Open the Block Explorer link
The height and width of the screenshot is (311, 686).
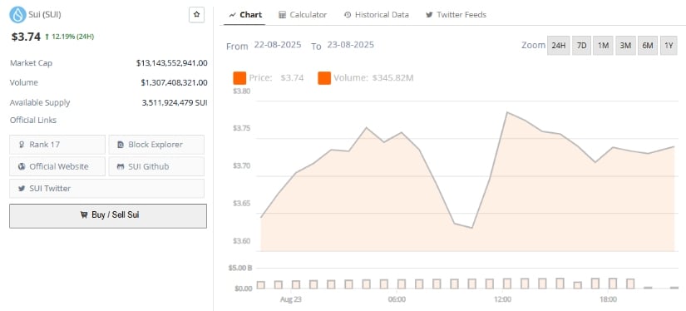pos(156,145)
